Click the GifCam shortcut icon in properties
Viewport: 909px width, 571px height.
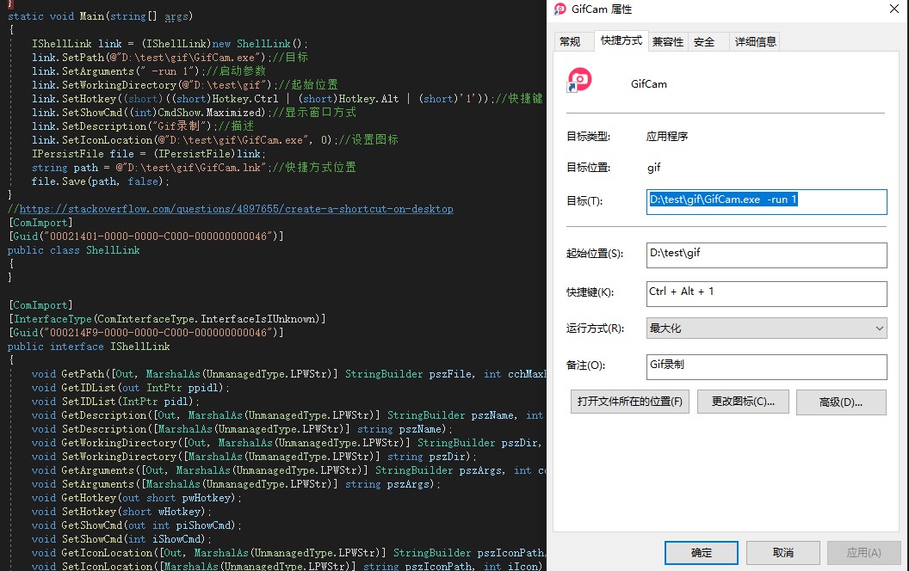click(579, 80)
